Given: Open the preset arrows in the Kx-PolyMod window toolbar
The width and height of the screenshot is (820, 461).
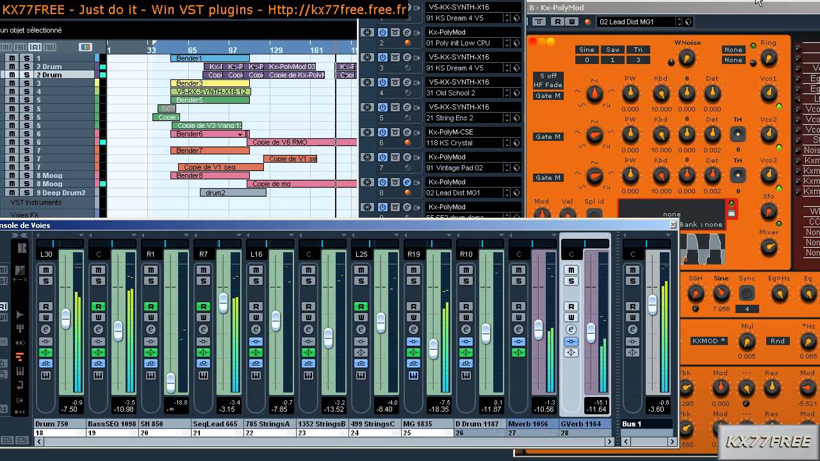Looking at the screenshot, I should 678,22.
